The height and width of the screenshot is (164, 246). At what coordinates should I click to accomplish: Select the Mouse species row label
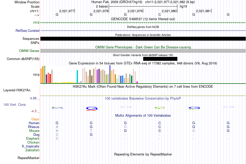pyautogui.click(x=34, y=131)
